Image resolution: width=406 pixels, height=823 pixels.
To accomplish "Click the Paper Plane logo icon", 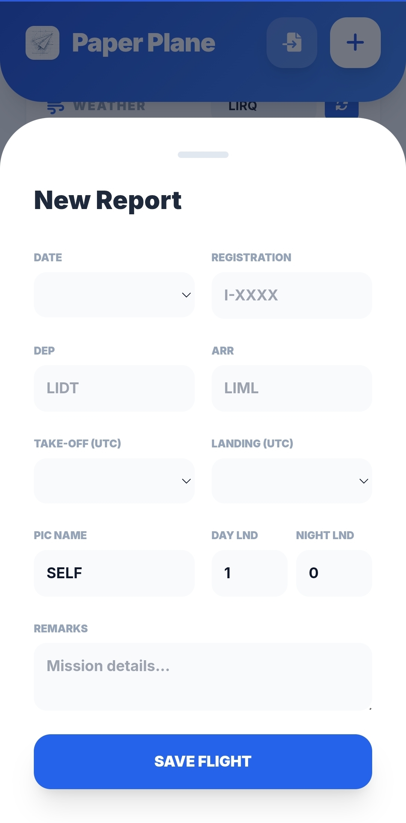I will [42, 43].
